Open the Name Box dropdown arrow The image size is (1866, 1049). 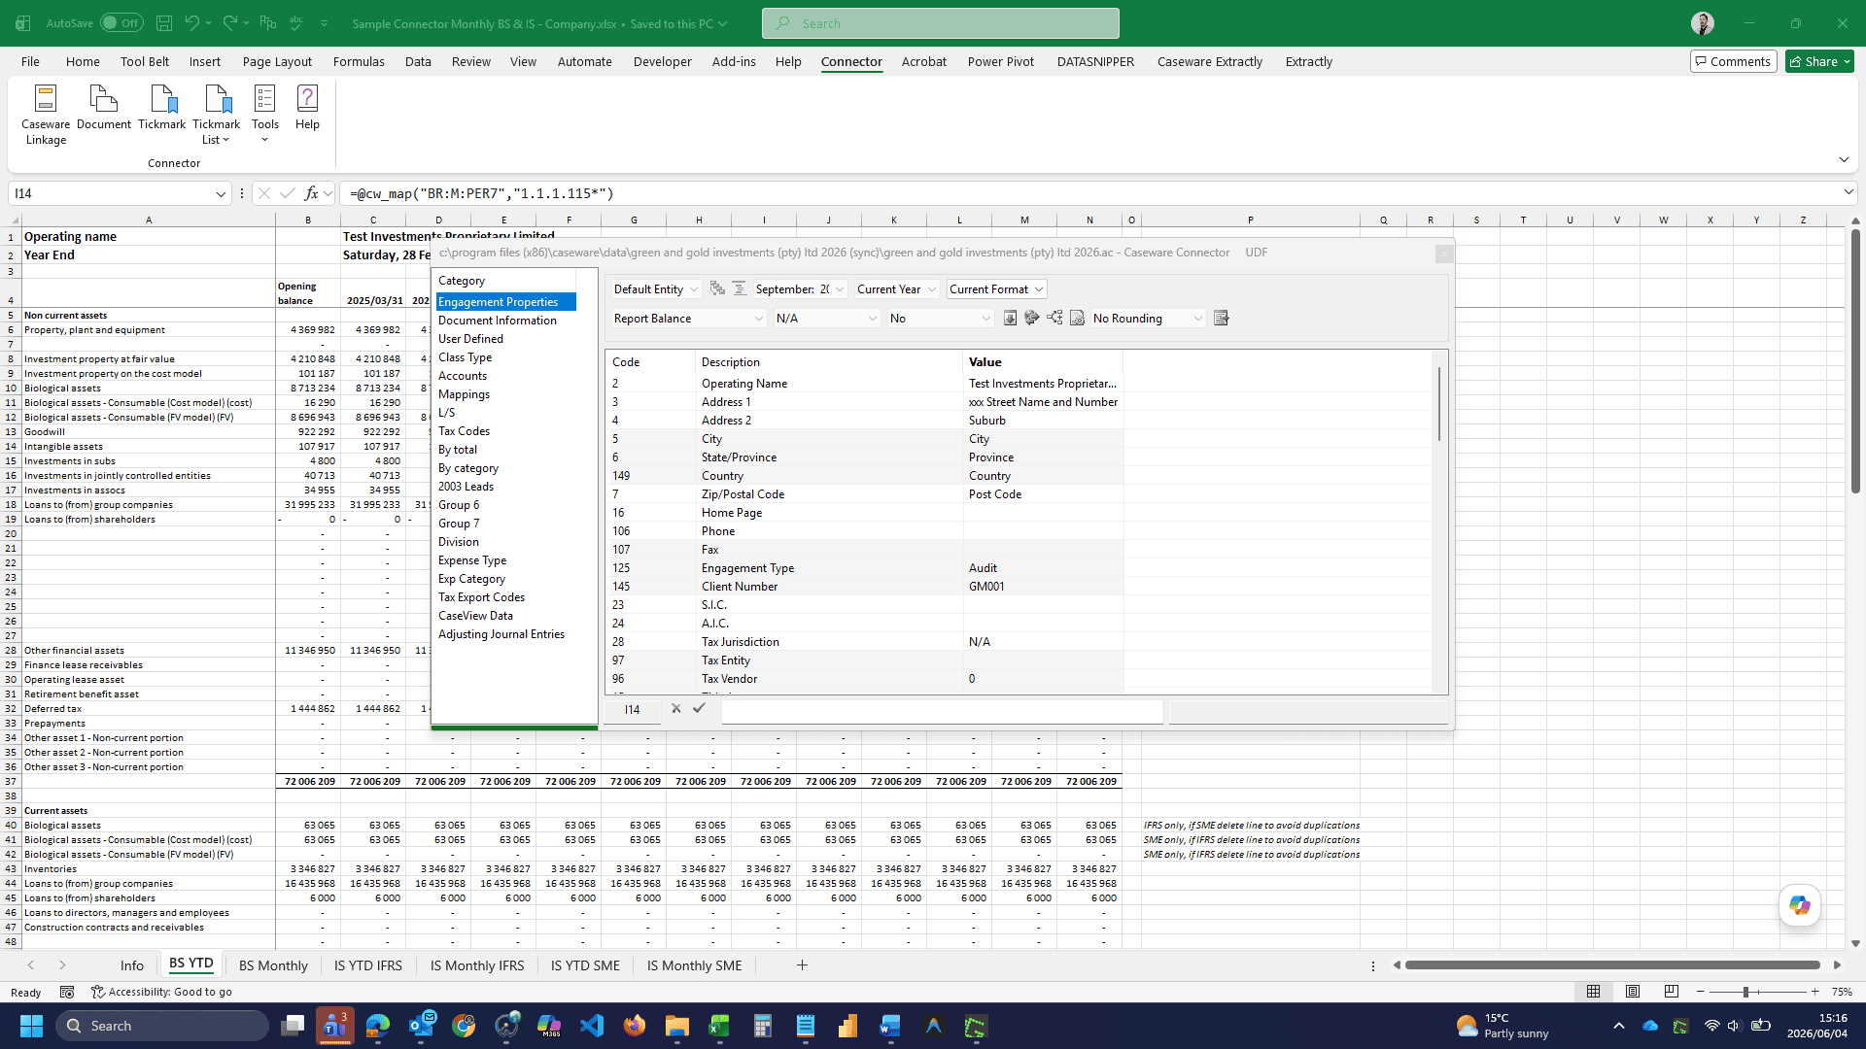pos(221,193)
